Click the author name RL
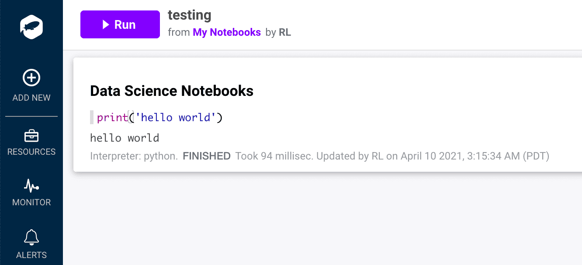 (285, 32)
